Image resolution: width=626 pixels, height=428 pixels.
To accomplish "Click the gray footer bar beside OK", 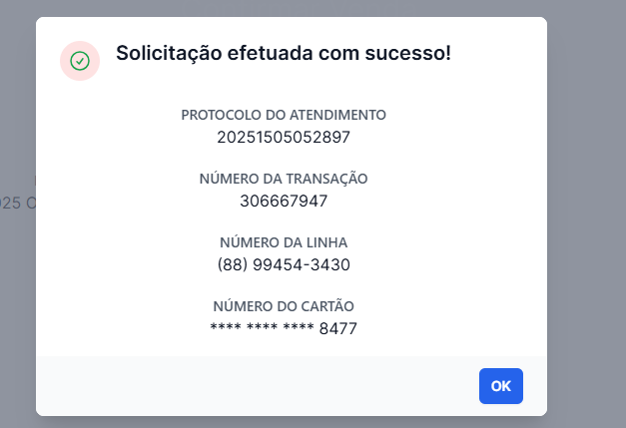I will 250,386.
